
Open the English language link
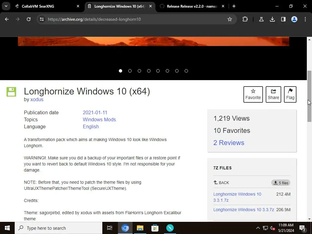coord(91,127)
